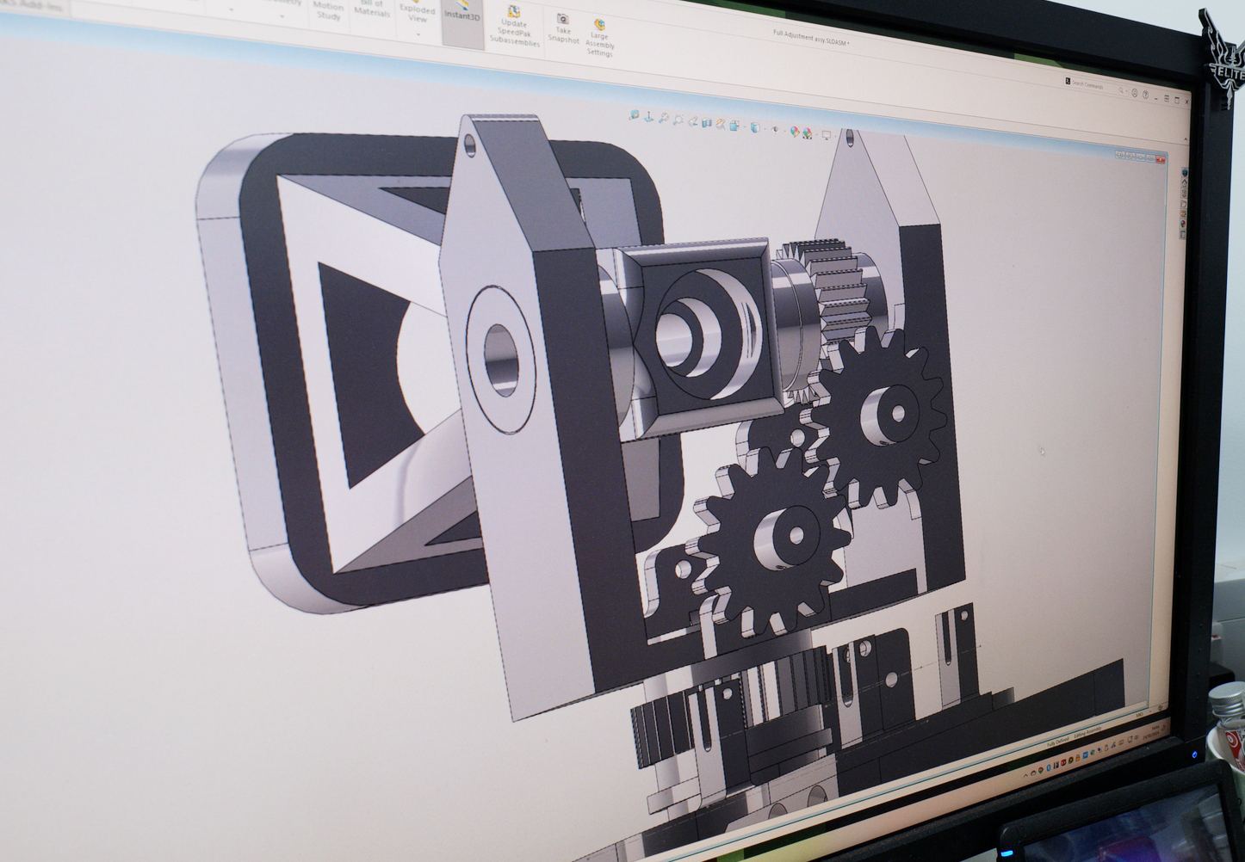Expand the Exploded View dropdown arrow

[x=418, y=34]
